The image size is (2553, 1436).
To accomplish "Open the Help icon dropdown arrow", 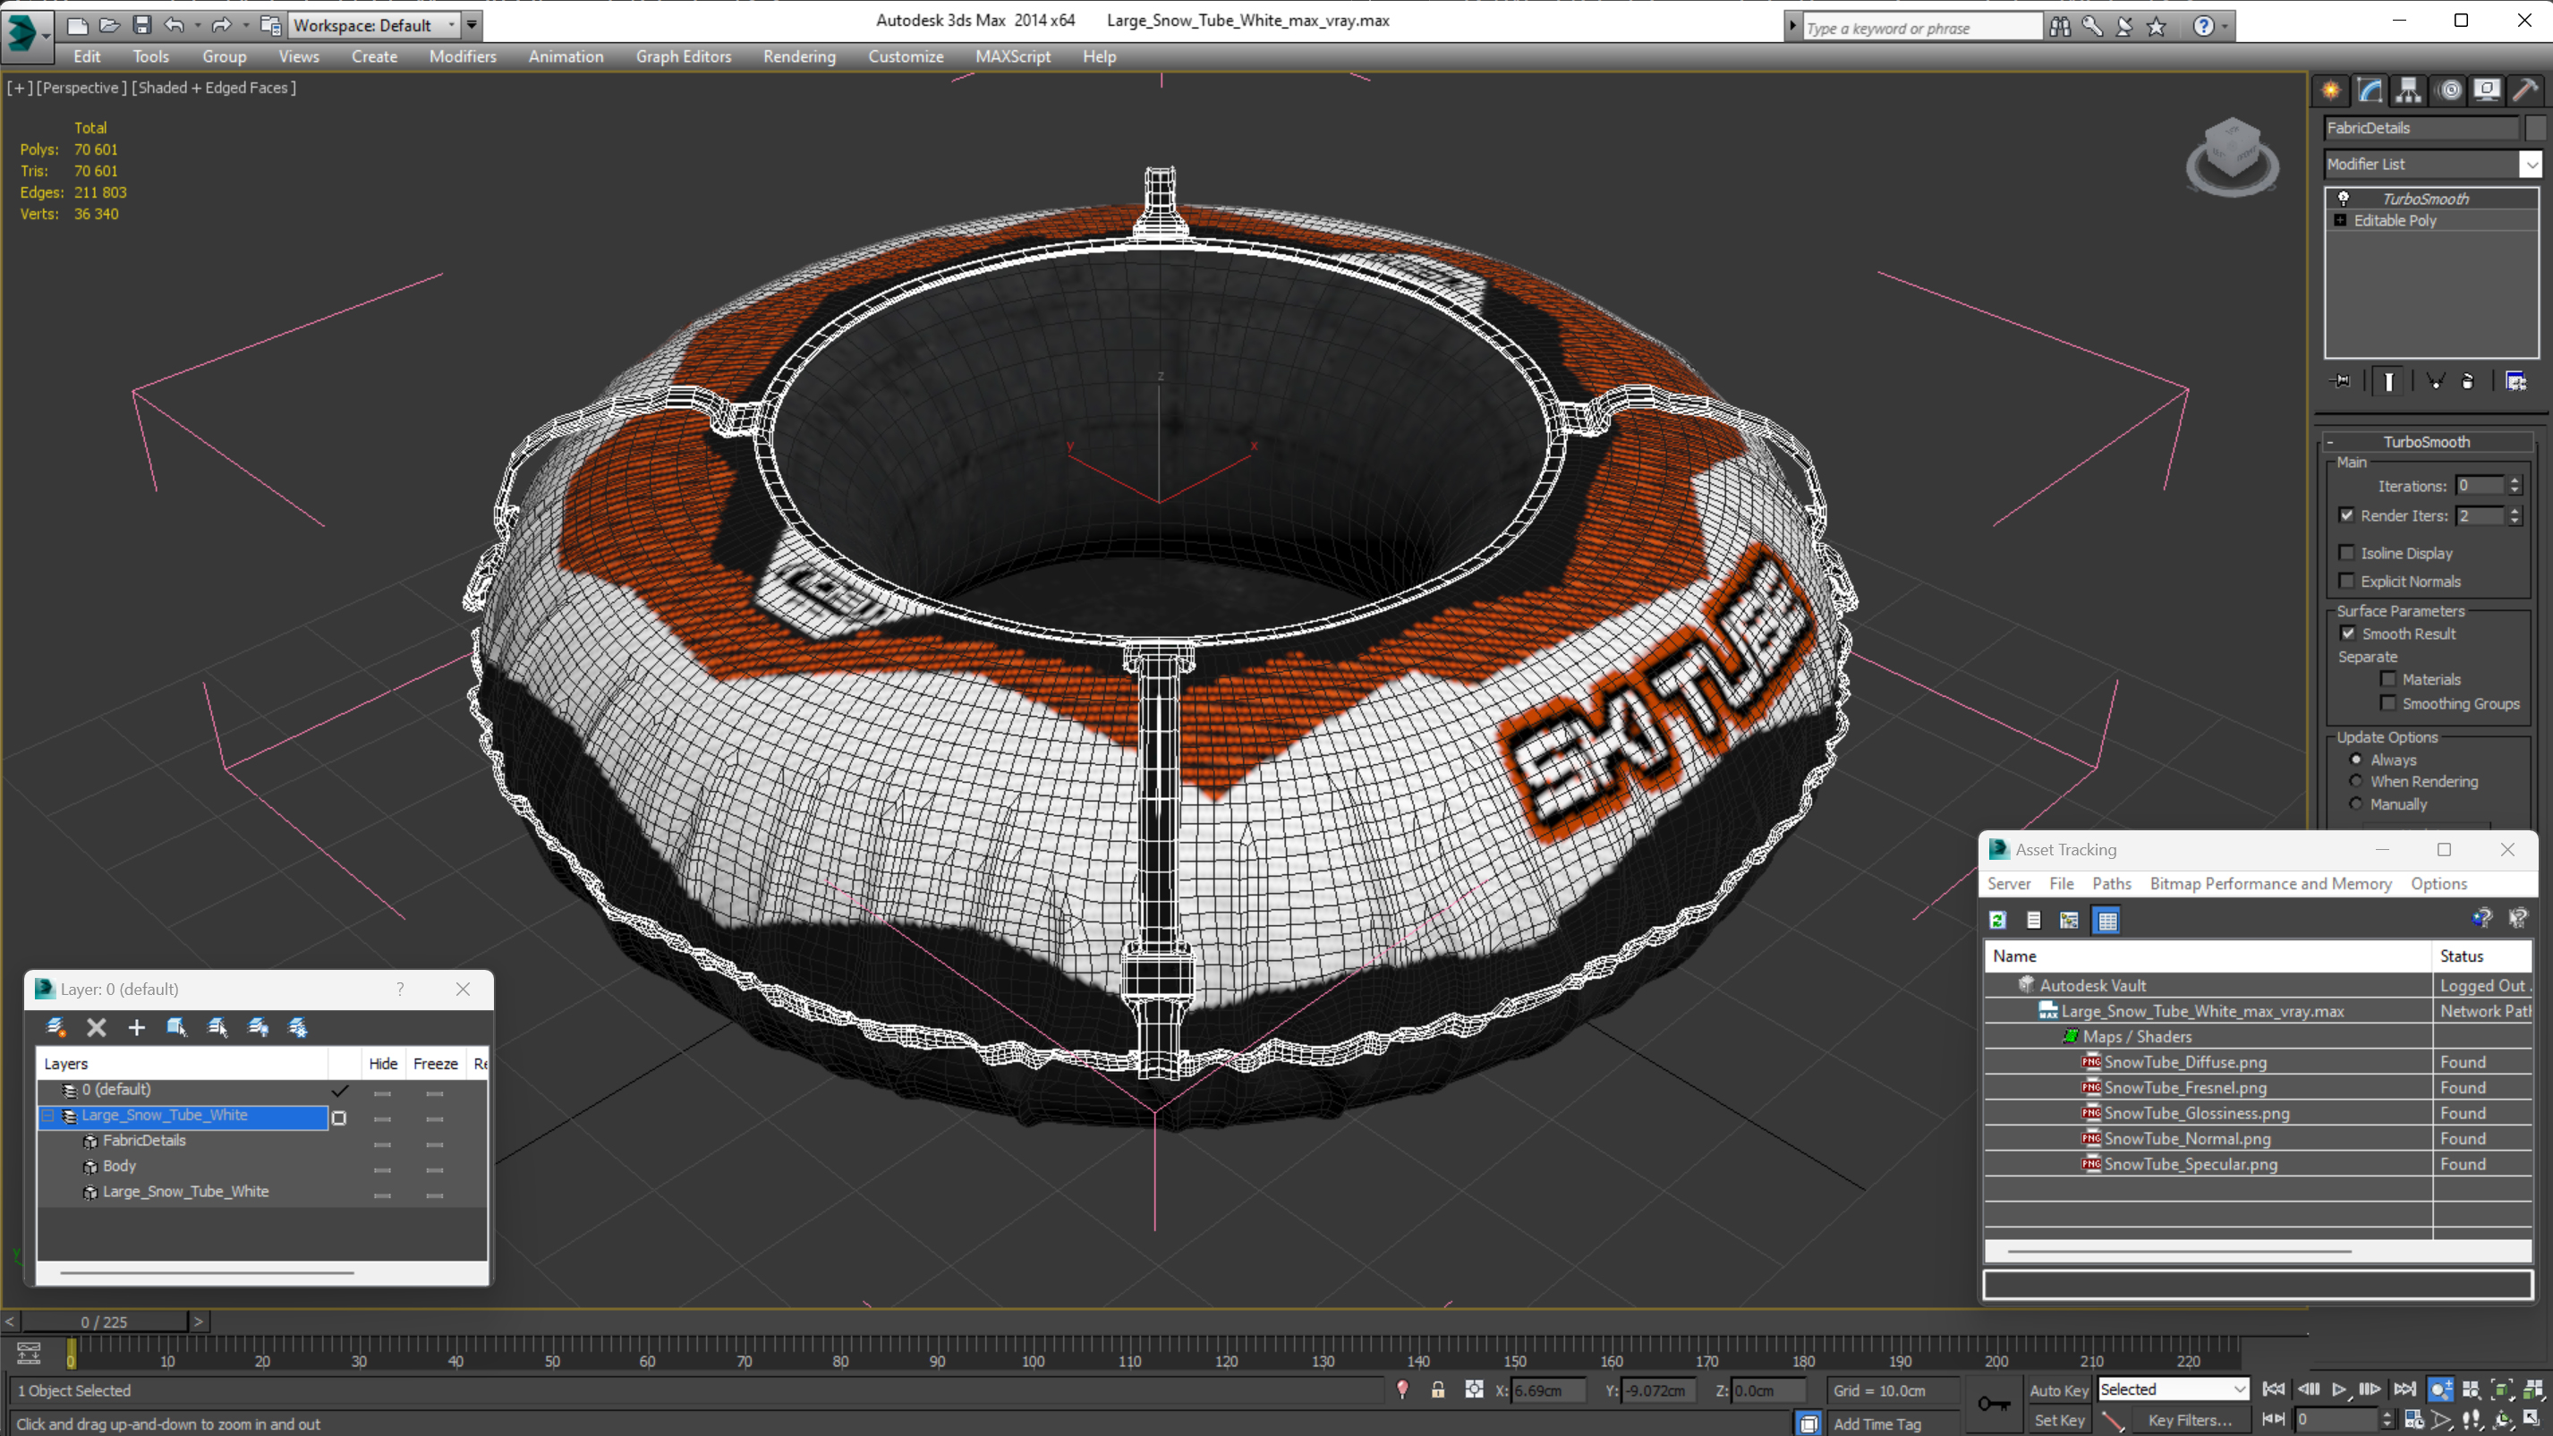I will tap(2225, 27).
